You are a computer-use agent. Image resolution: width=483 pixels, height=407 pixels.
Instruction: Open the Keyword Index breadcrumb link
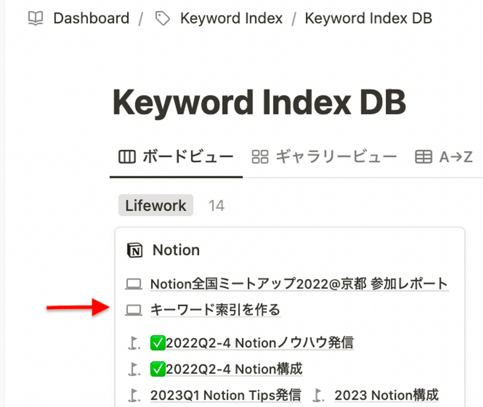point(231,18)
